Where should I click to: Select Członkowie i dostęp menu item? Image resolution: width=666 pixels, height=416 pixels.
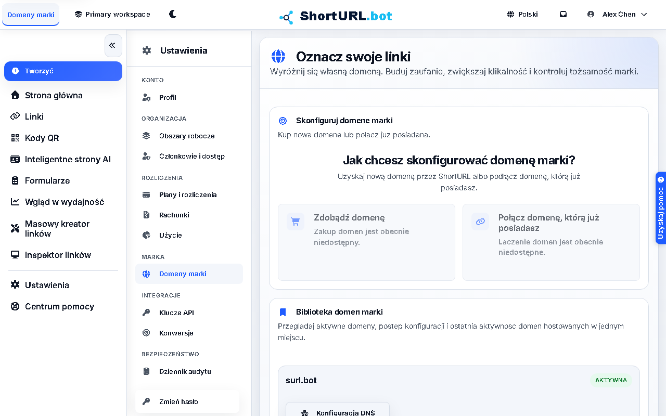(189, 157)
